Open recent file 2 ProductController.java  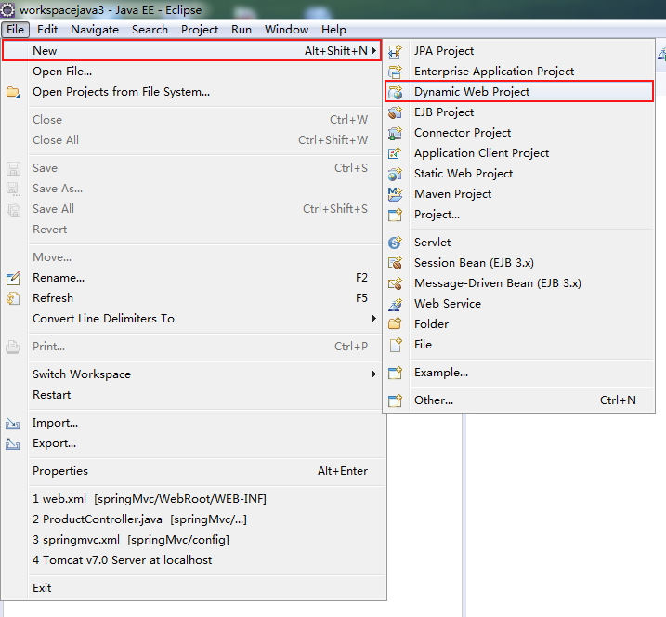(x=194, y=519)
